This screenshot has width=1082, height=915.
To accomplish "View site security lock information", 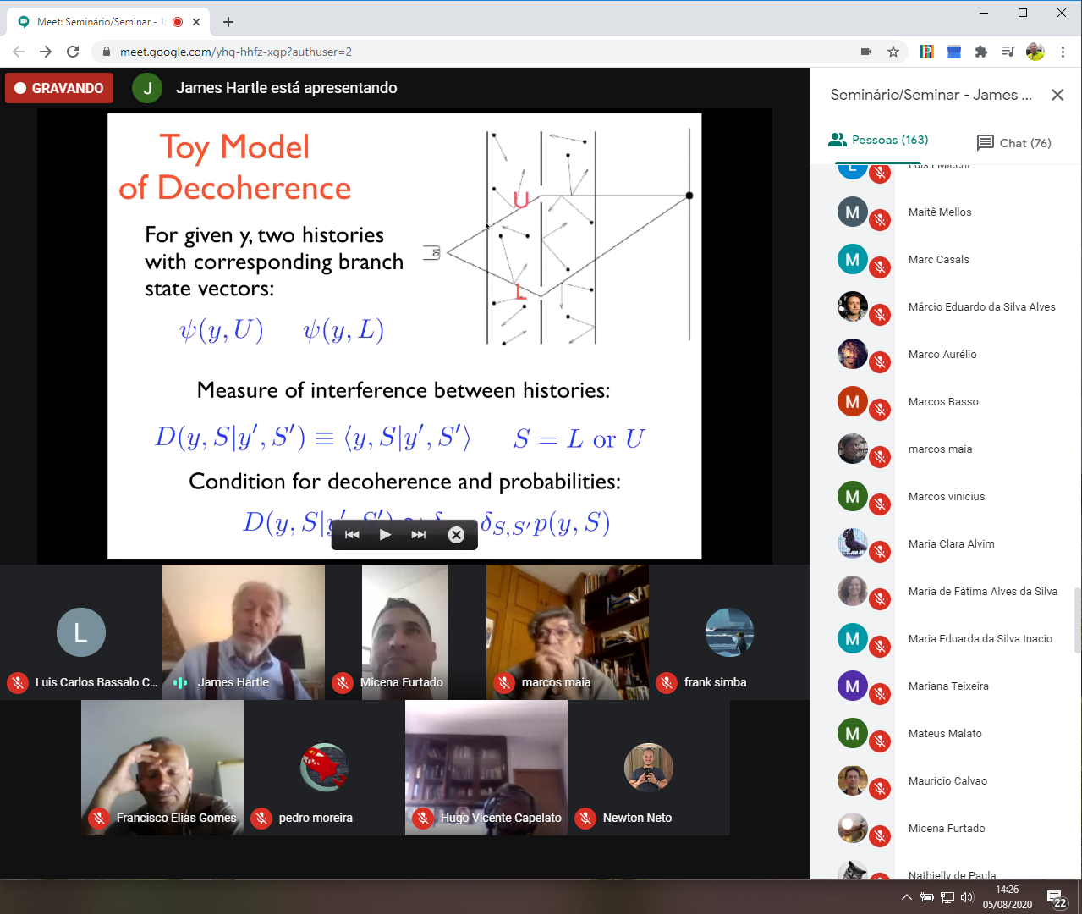I will 106,52.
